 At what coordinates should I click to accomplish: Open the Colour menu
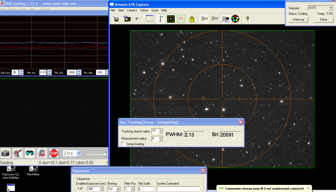click(144, 10)
